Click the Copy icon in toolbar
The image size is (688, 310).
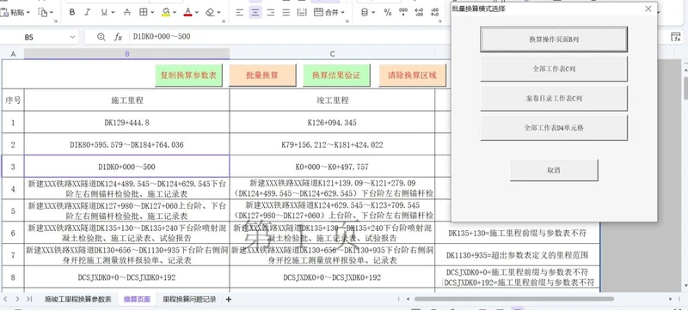tap(42, 13)
